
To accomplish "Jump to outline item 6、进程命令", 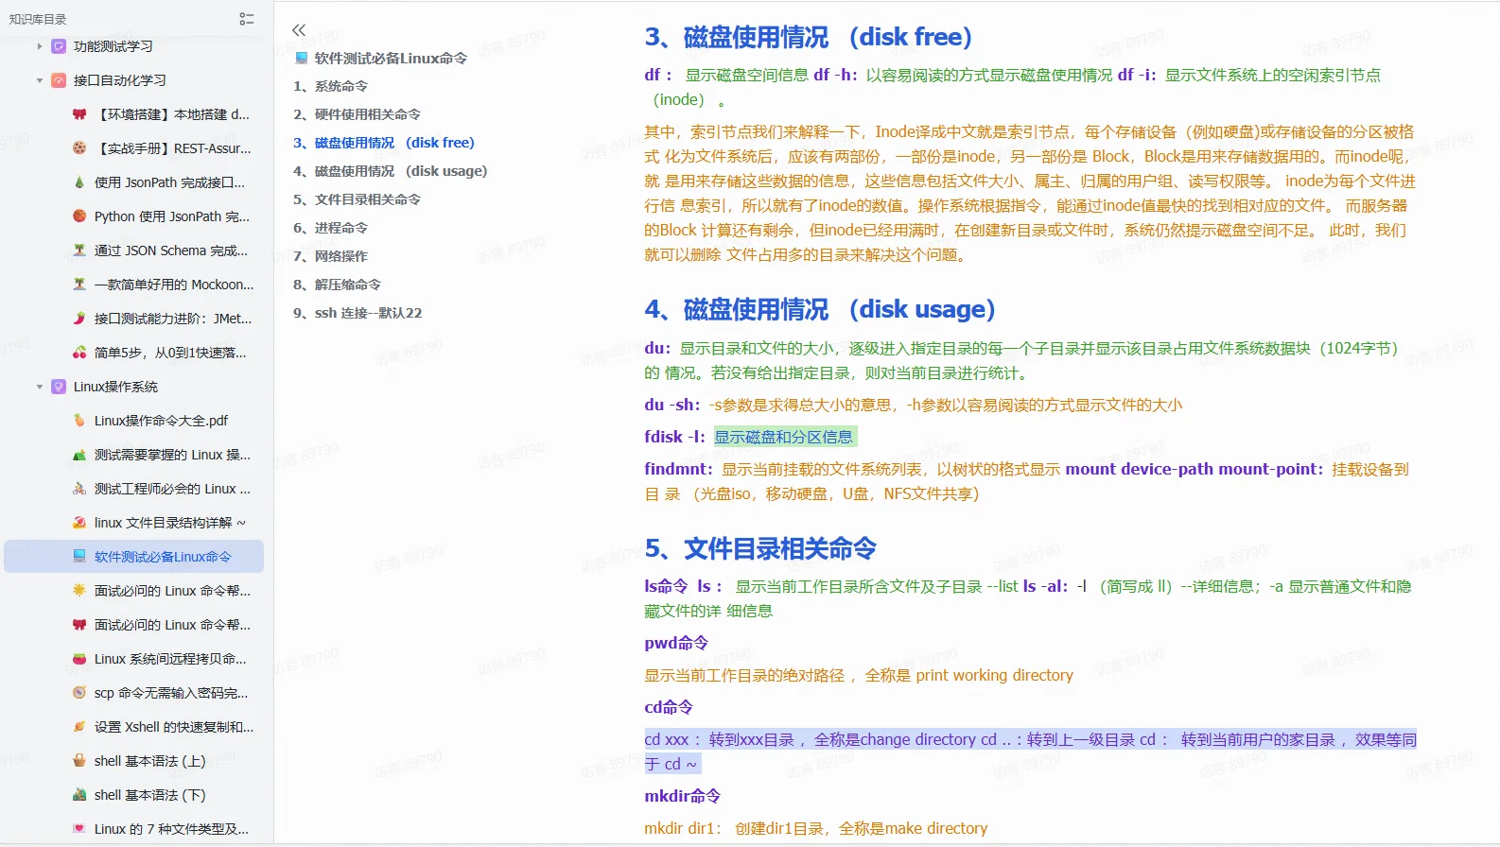I will (x=330, y=228).
